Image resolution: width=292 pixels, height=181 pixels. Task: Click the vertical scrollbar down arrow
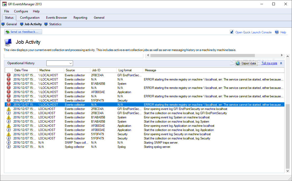coord(288,171)
